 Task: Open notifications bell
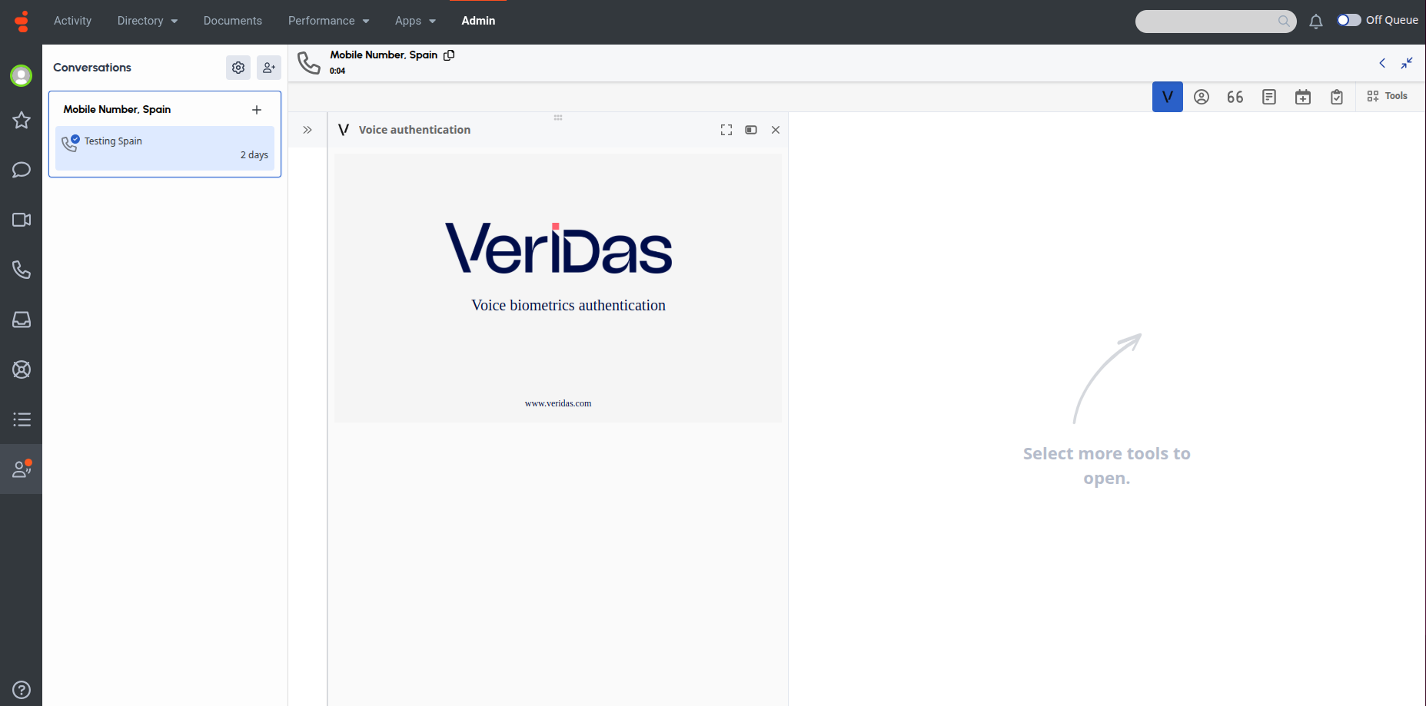click(1316, 22)
